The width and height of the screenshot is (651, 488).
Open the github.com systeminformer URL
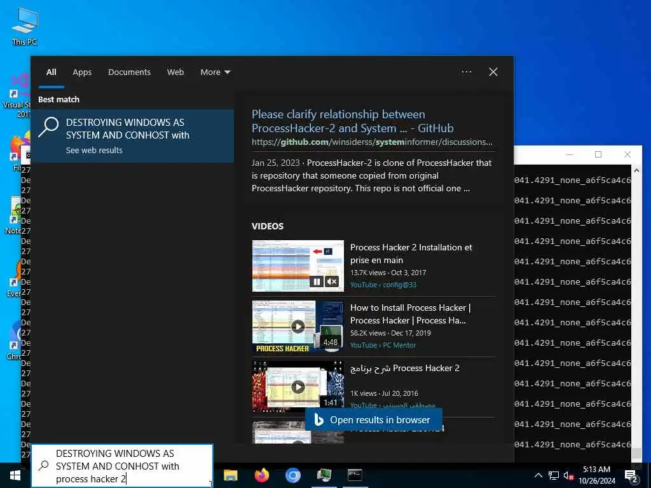(x=372, y=142)
